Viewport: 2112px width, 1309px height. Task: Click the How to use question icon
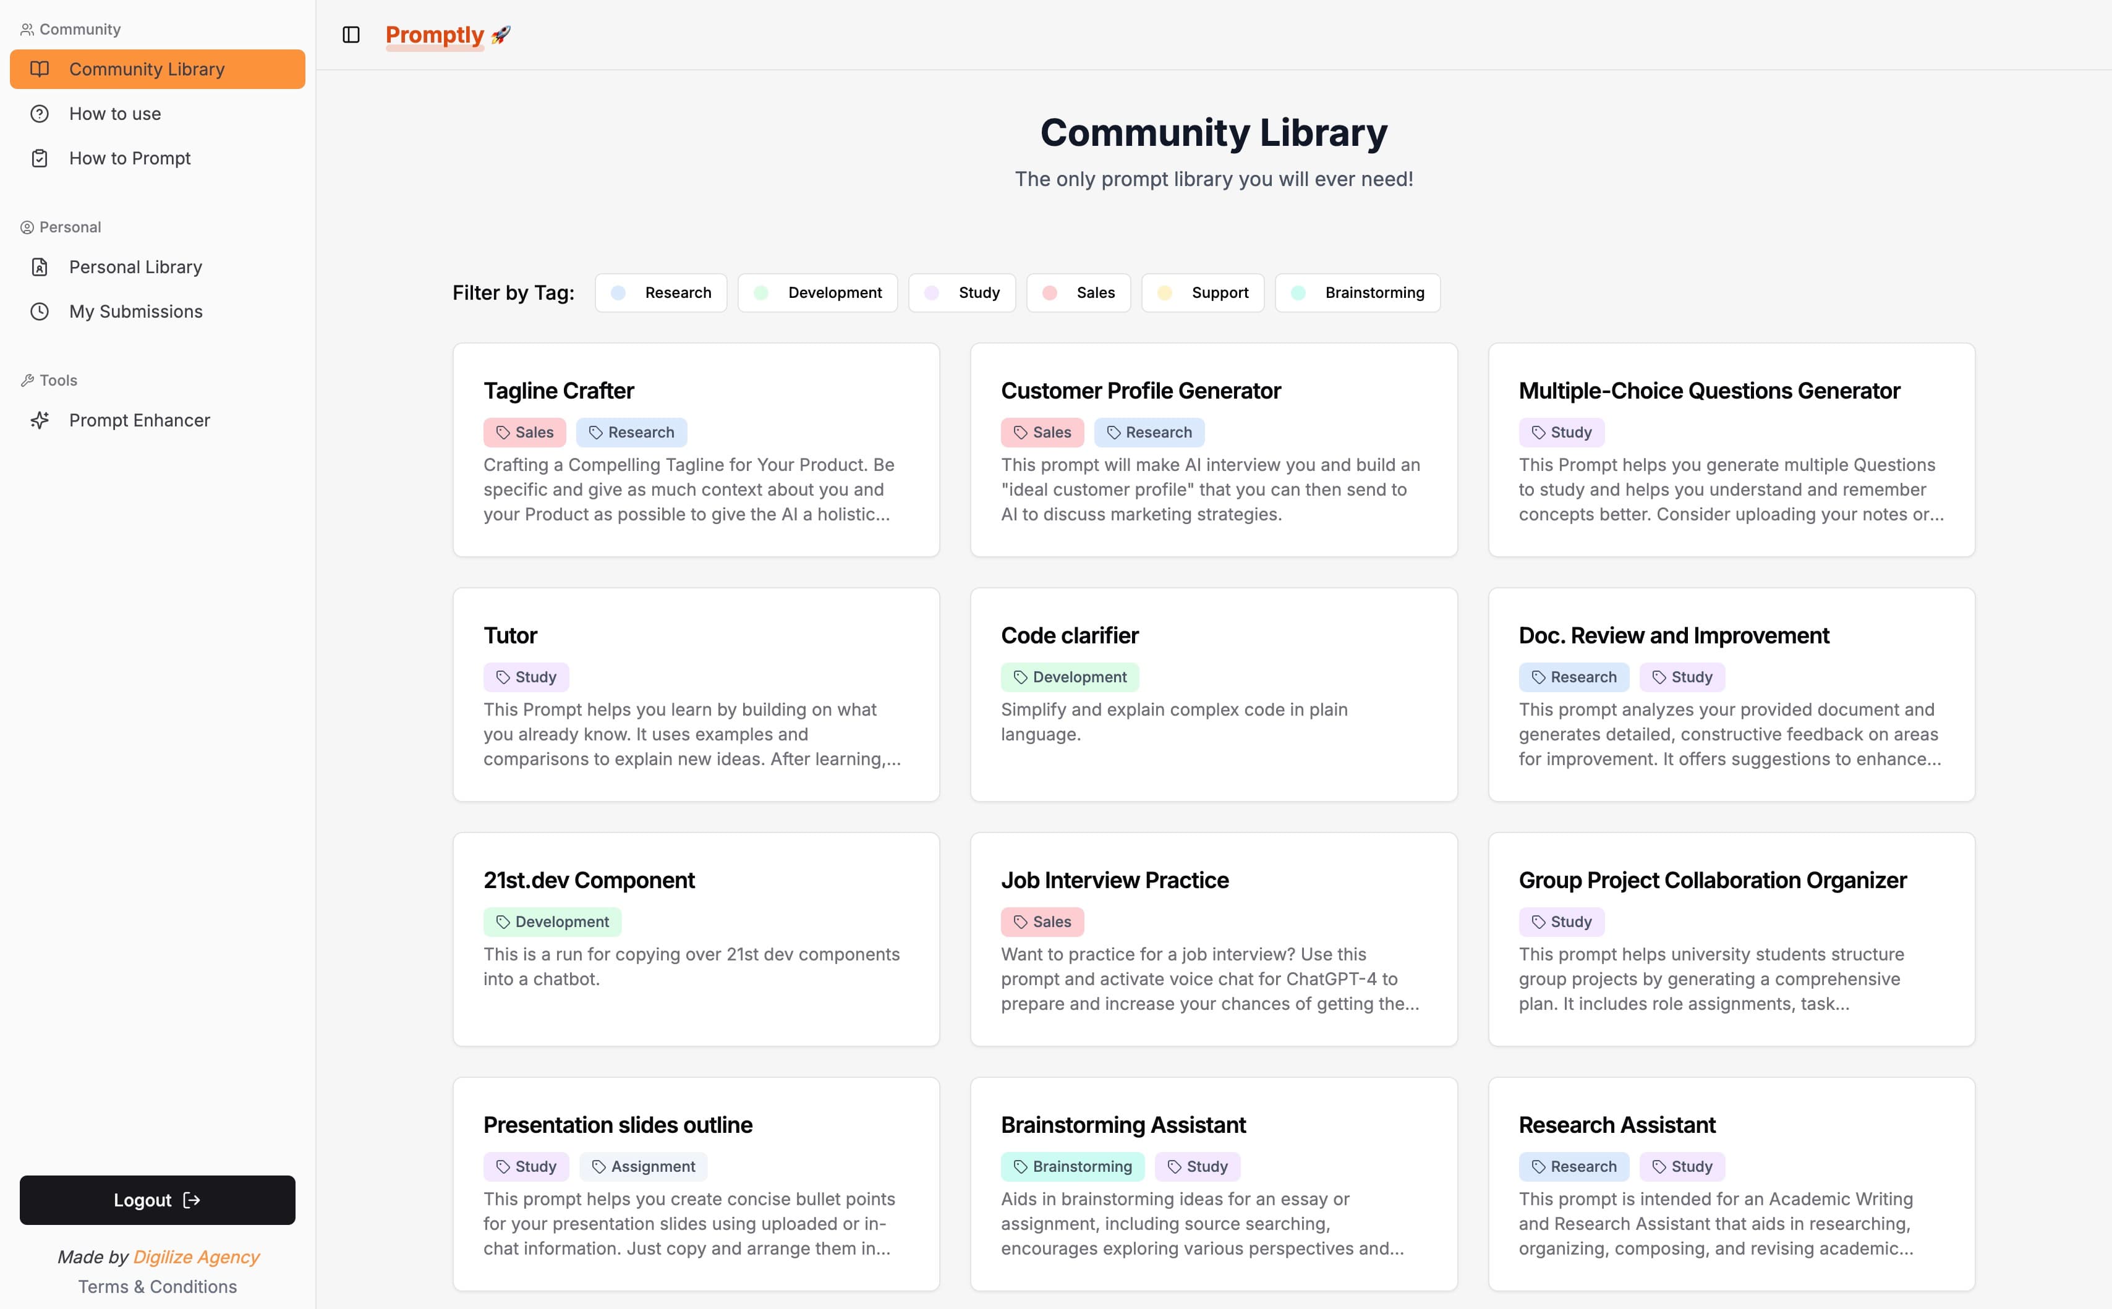click(40, 114)
